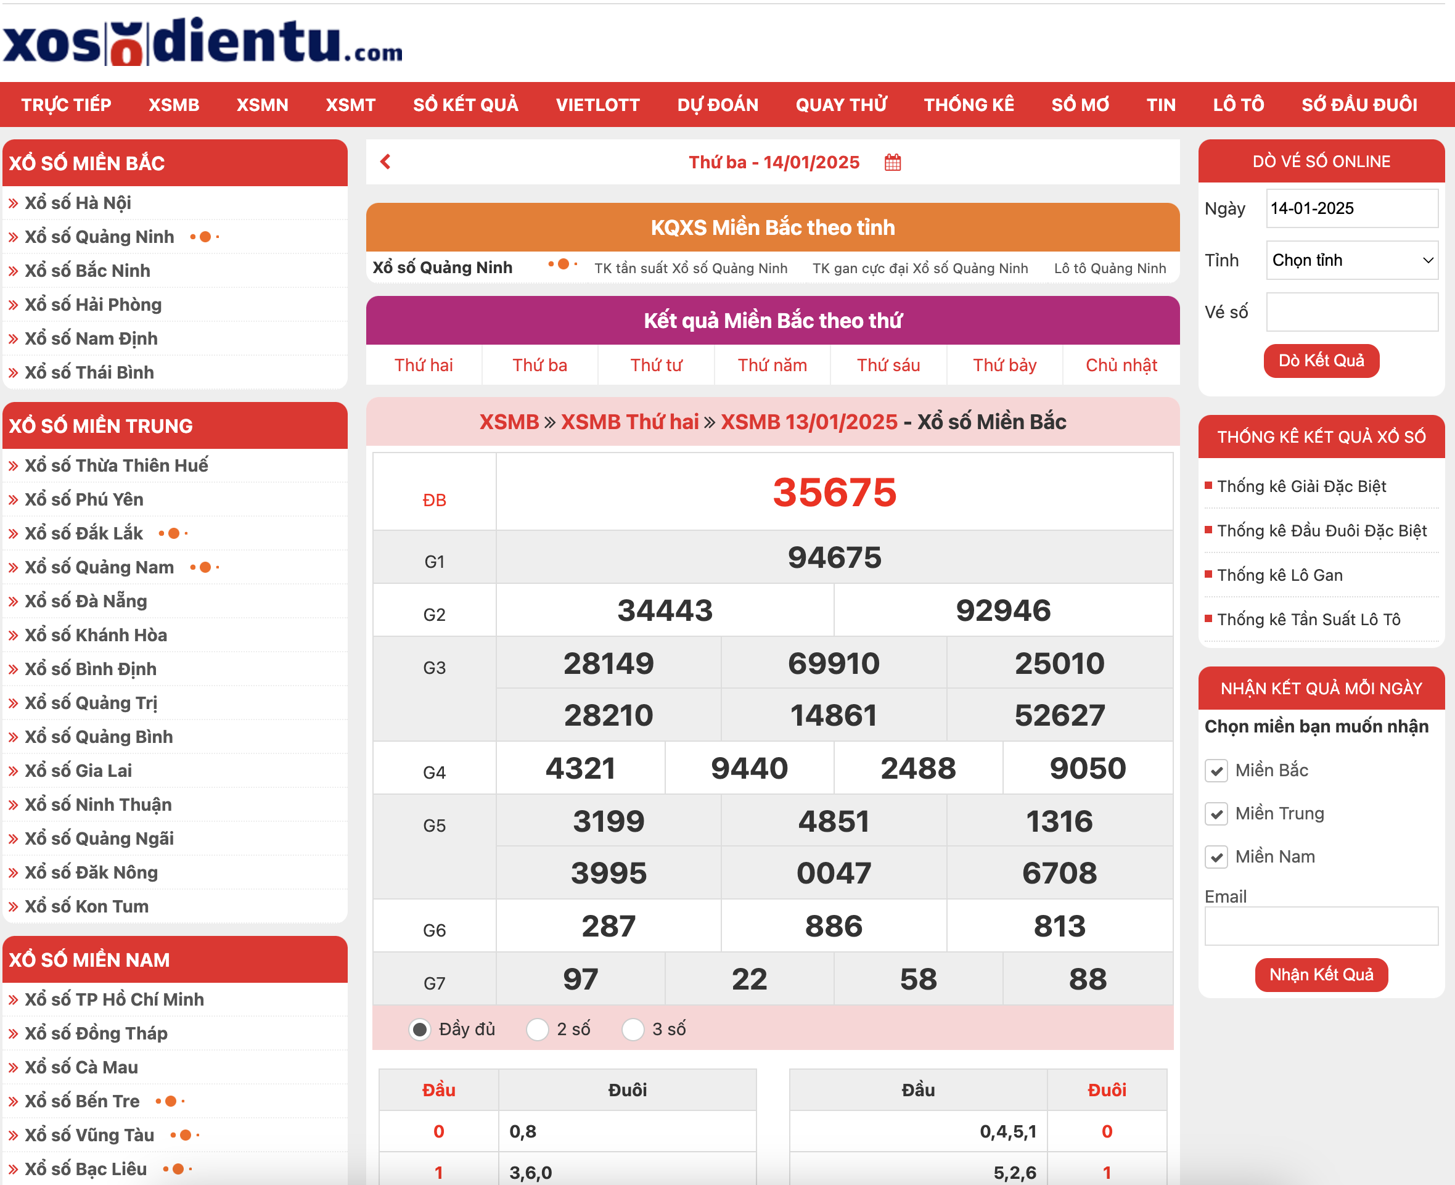
Task: Open TIN menu item
Action: (x=1162, y=104)
